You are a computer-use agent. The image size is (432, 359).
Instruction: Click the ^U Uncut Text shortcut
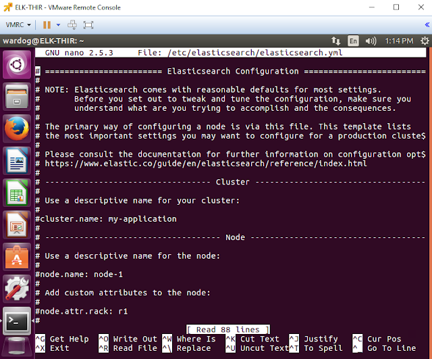pos(257,348)
